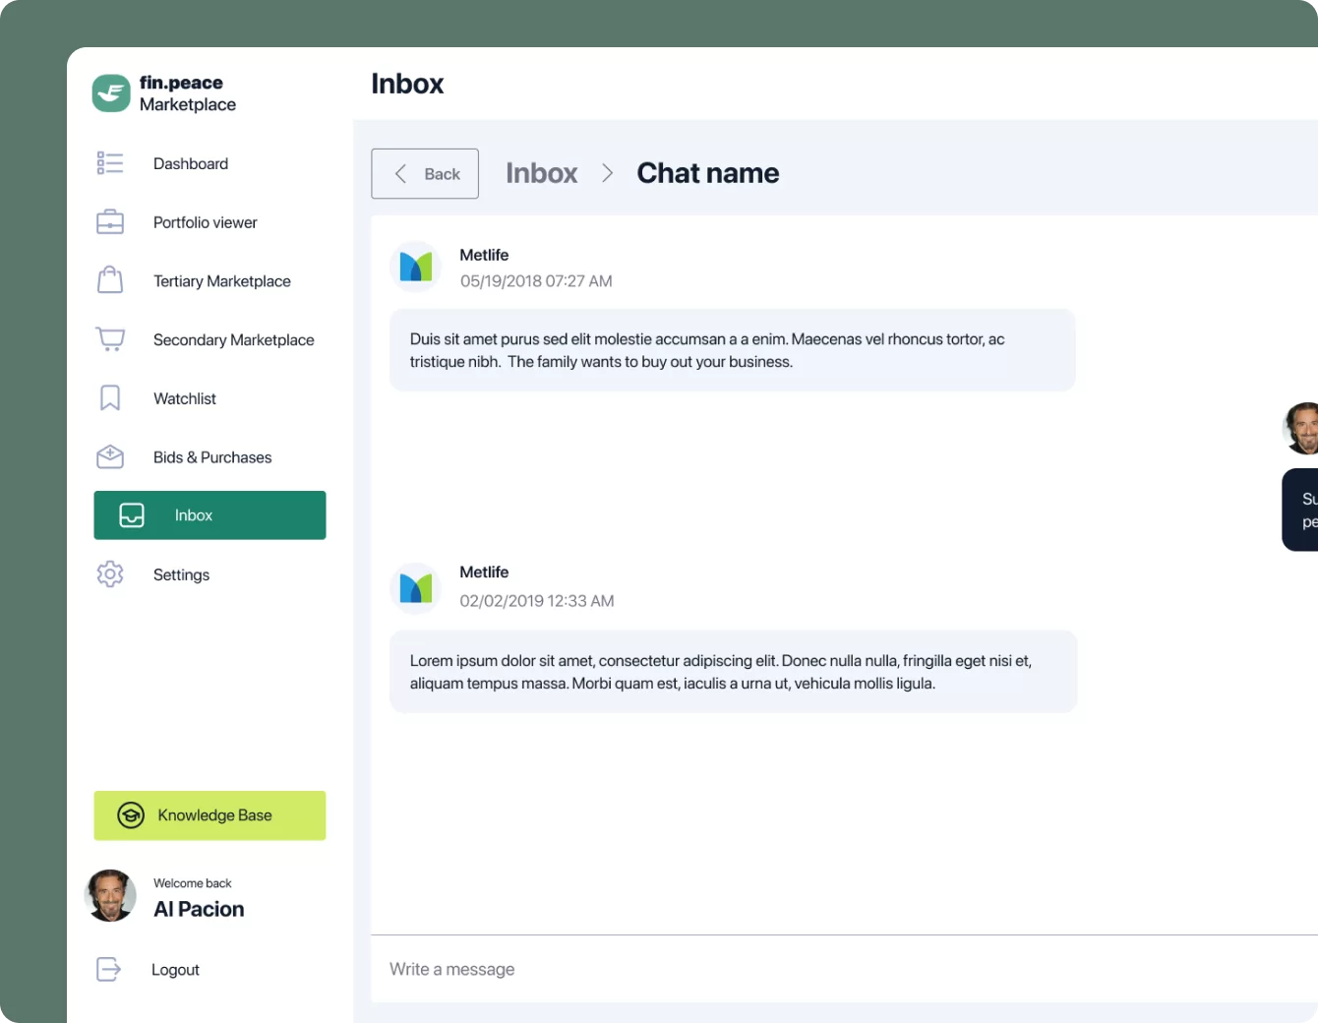Click the Watchlist bookmark icon
The image size is (1318, 1023).
pyautogui.click(x=110, y=398)
